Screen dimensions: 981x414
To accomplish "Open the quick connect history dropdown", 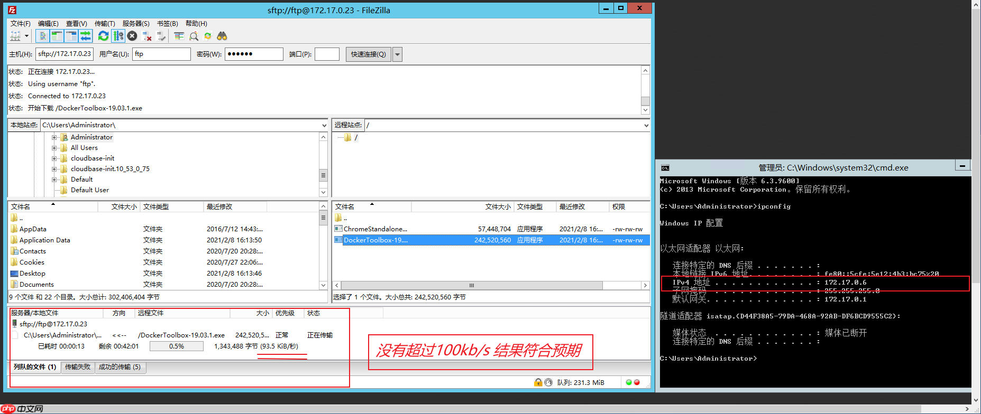I will (x=398, y=54).
